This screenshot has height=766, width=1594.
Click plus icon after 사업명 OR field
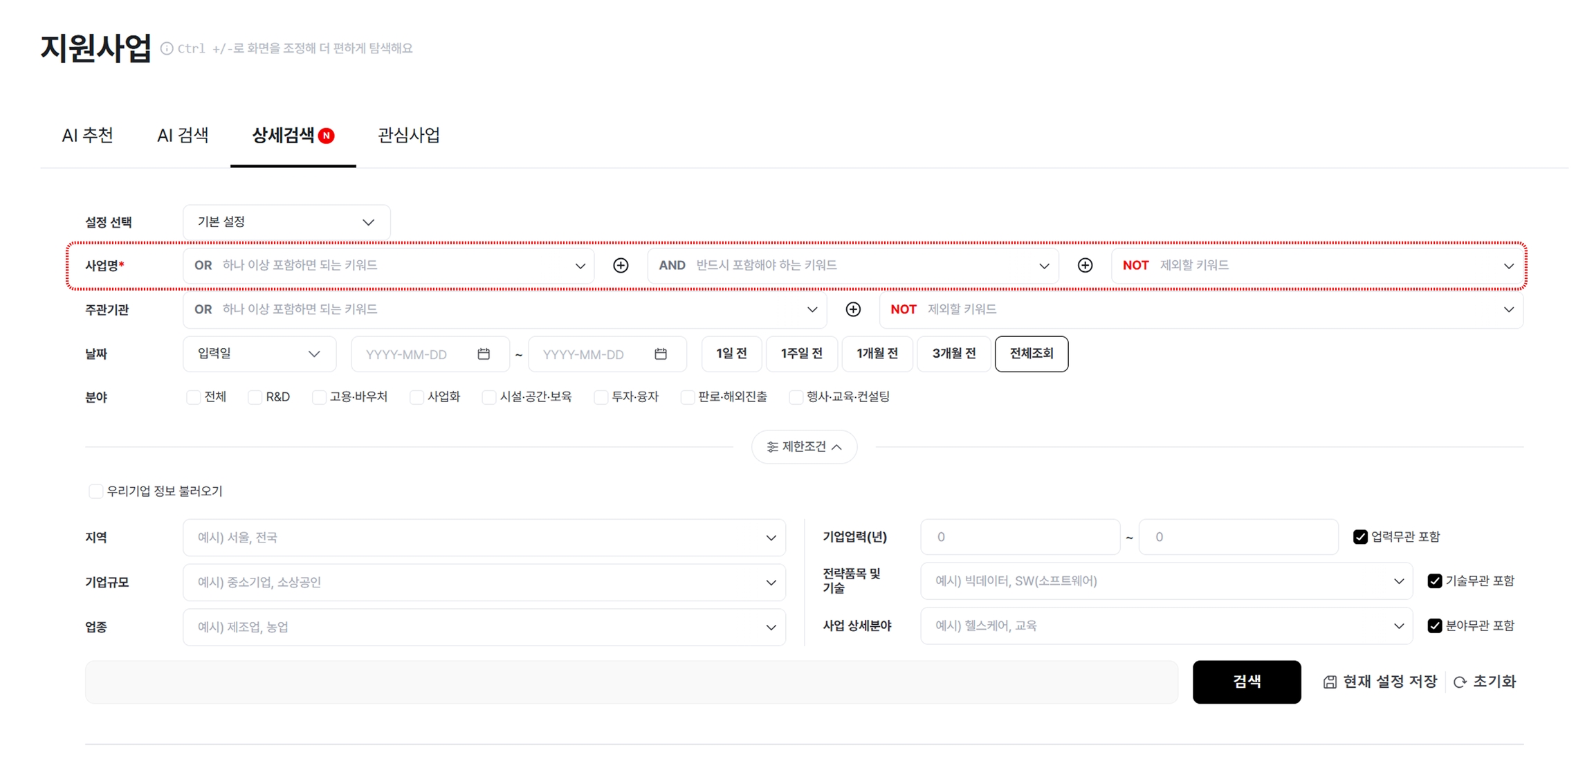point(621,266)
